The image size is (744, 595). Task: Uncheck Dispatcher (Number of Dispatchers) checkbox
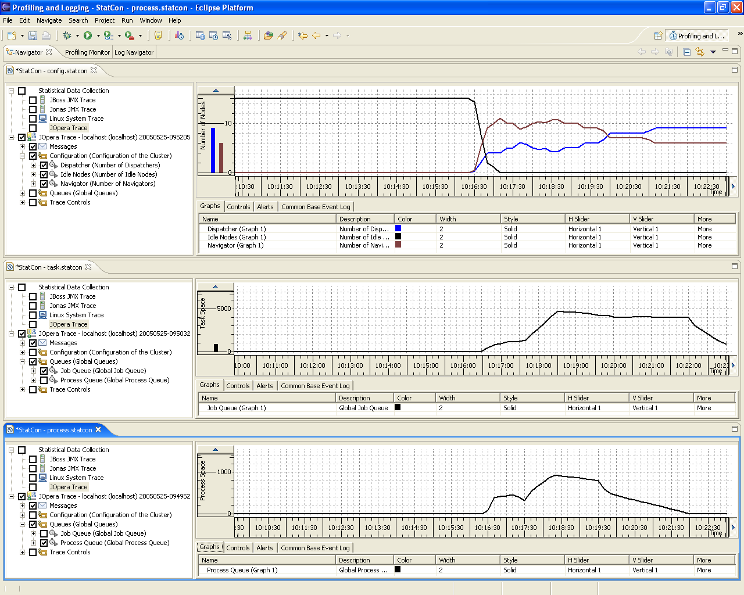point(44,165)
